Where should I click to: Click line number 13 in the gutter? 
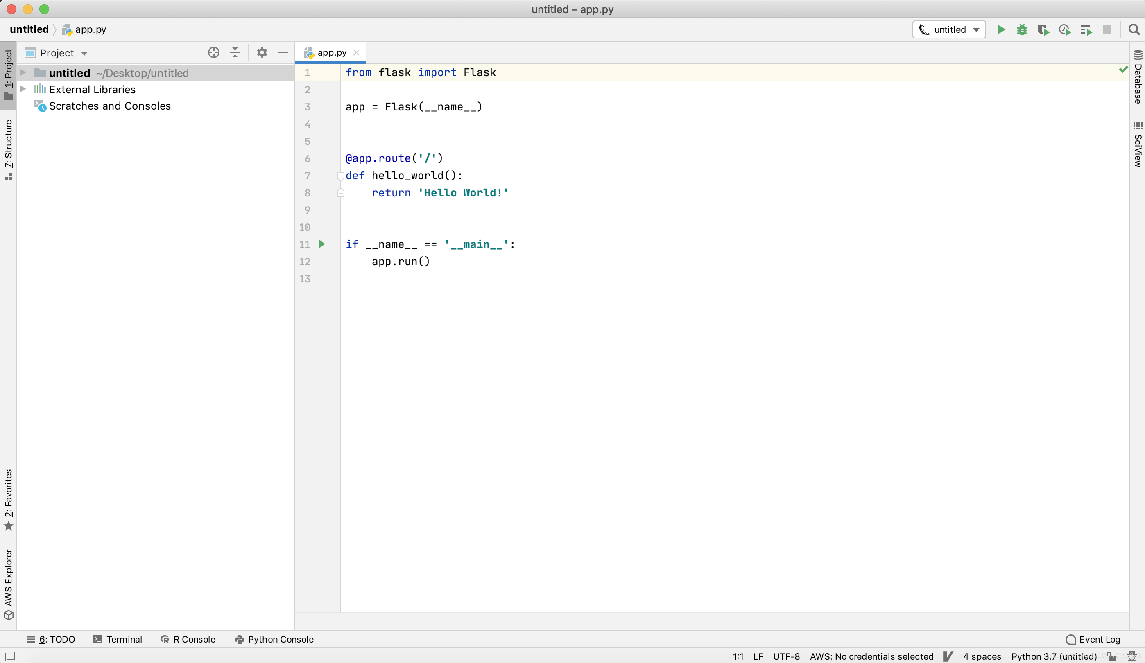tap(304, 279)
